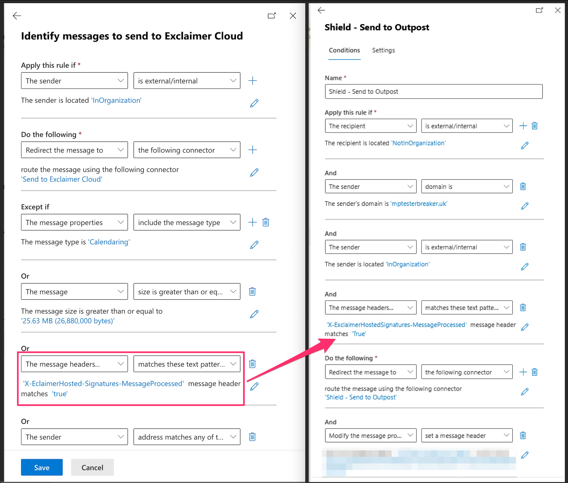Add condition beside recipient 'is external/internal'
This screenshot has width=568, height=483.
(x=523, y=126)
